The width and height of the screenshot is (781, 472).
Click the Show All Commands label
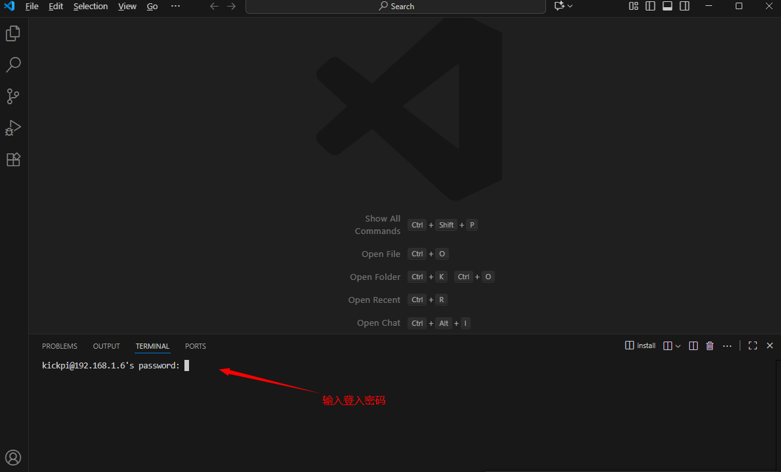(377, 225)
